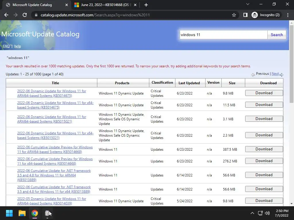The image size is (294, 220).
Task: Click the scrollbar up arrow
Action: [291, 23]
